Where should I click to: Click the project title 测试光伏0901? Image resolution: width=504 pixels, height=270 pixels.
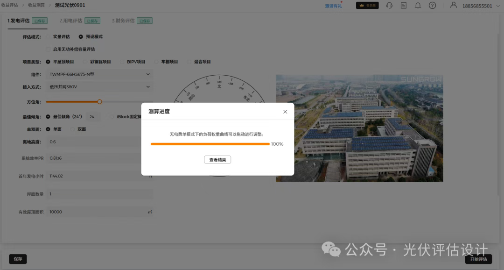pos(70,5)
